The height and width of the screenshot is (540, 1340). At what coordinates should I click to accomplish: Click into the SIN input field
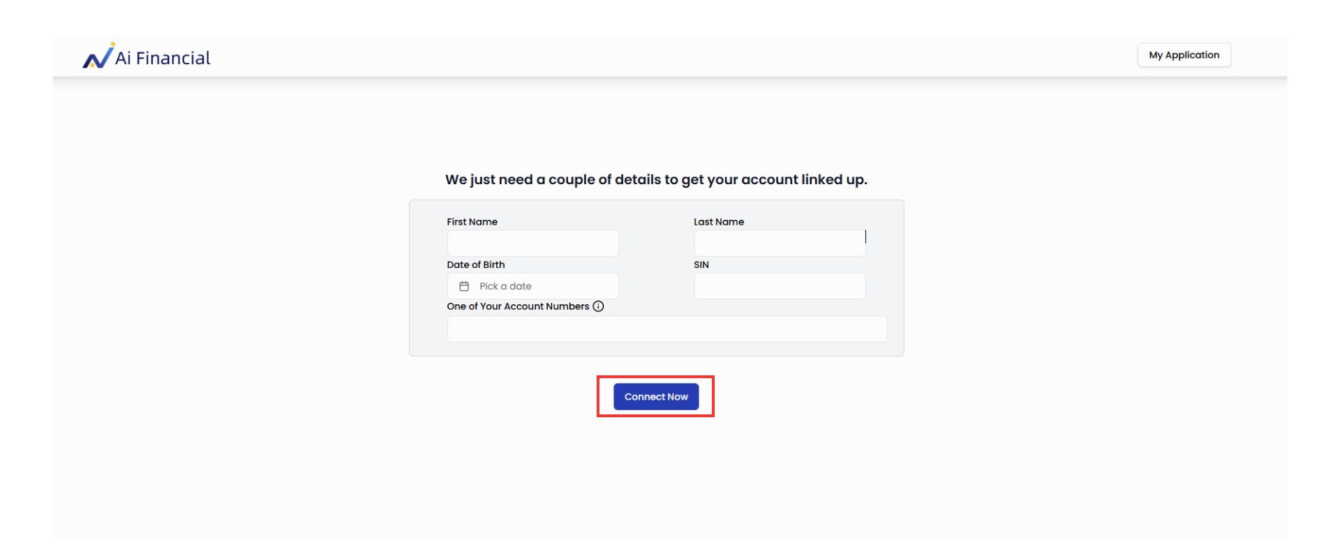tap(779, 286)
